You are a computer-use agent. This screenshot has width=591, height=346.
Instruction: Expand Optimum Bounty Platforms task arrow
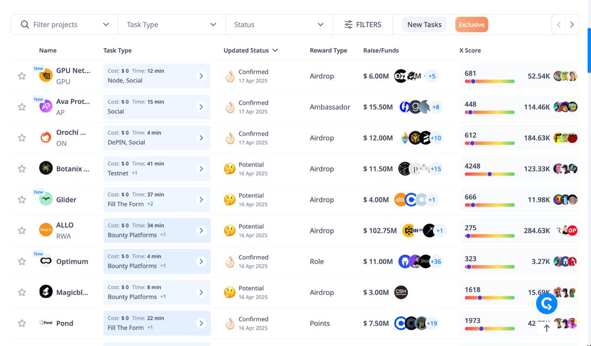click(201, 261)
